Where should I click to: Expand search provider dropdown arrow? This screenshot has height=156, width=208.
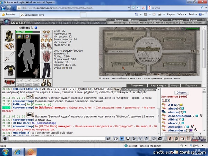[206, 8]
